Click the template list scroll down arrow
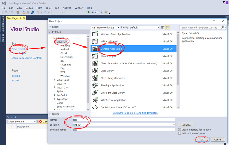Viewport: 229px width, 145px height. pyautogui.click(x=178, y=107)
